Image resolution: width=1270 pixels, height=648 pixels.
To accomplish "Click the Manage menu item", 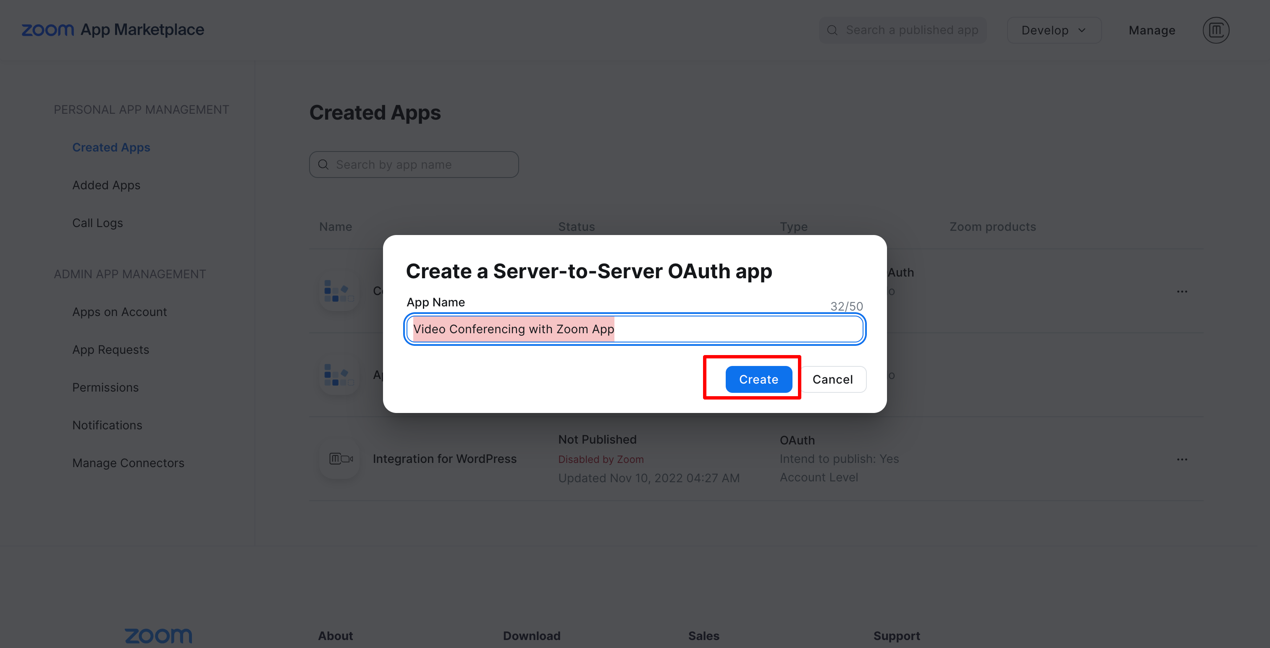I will click(1152, 31).
